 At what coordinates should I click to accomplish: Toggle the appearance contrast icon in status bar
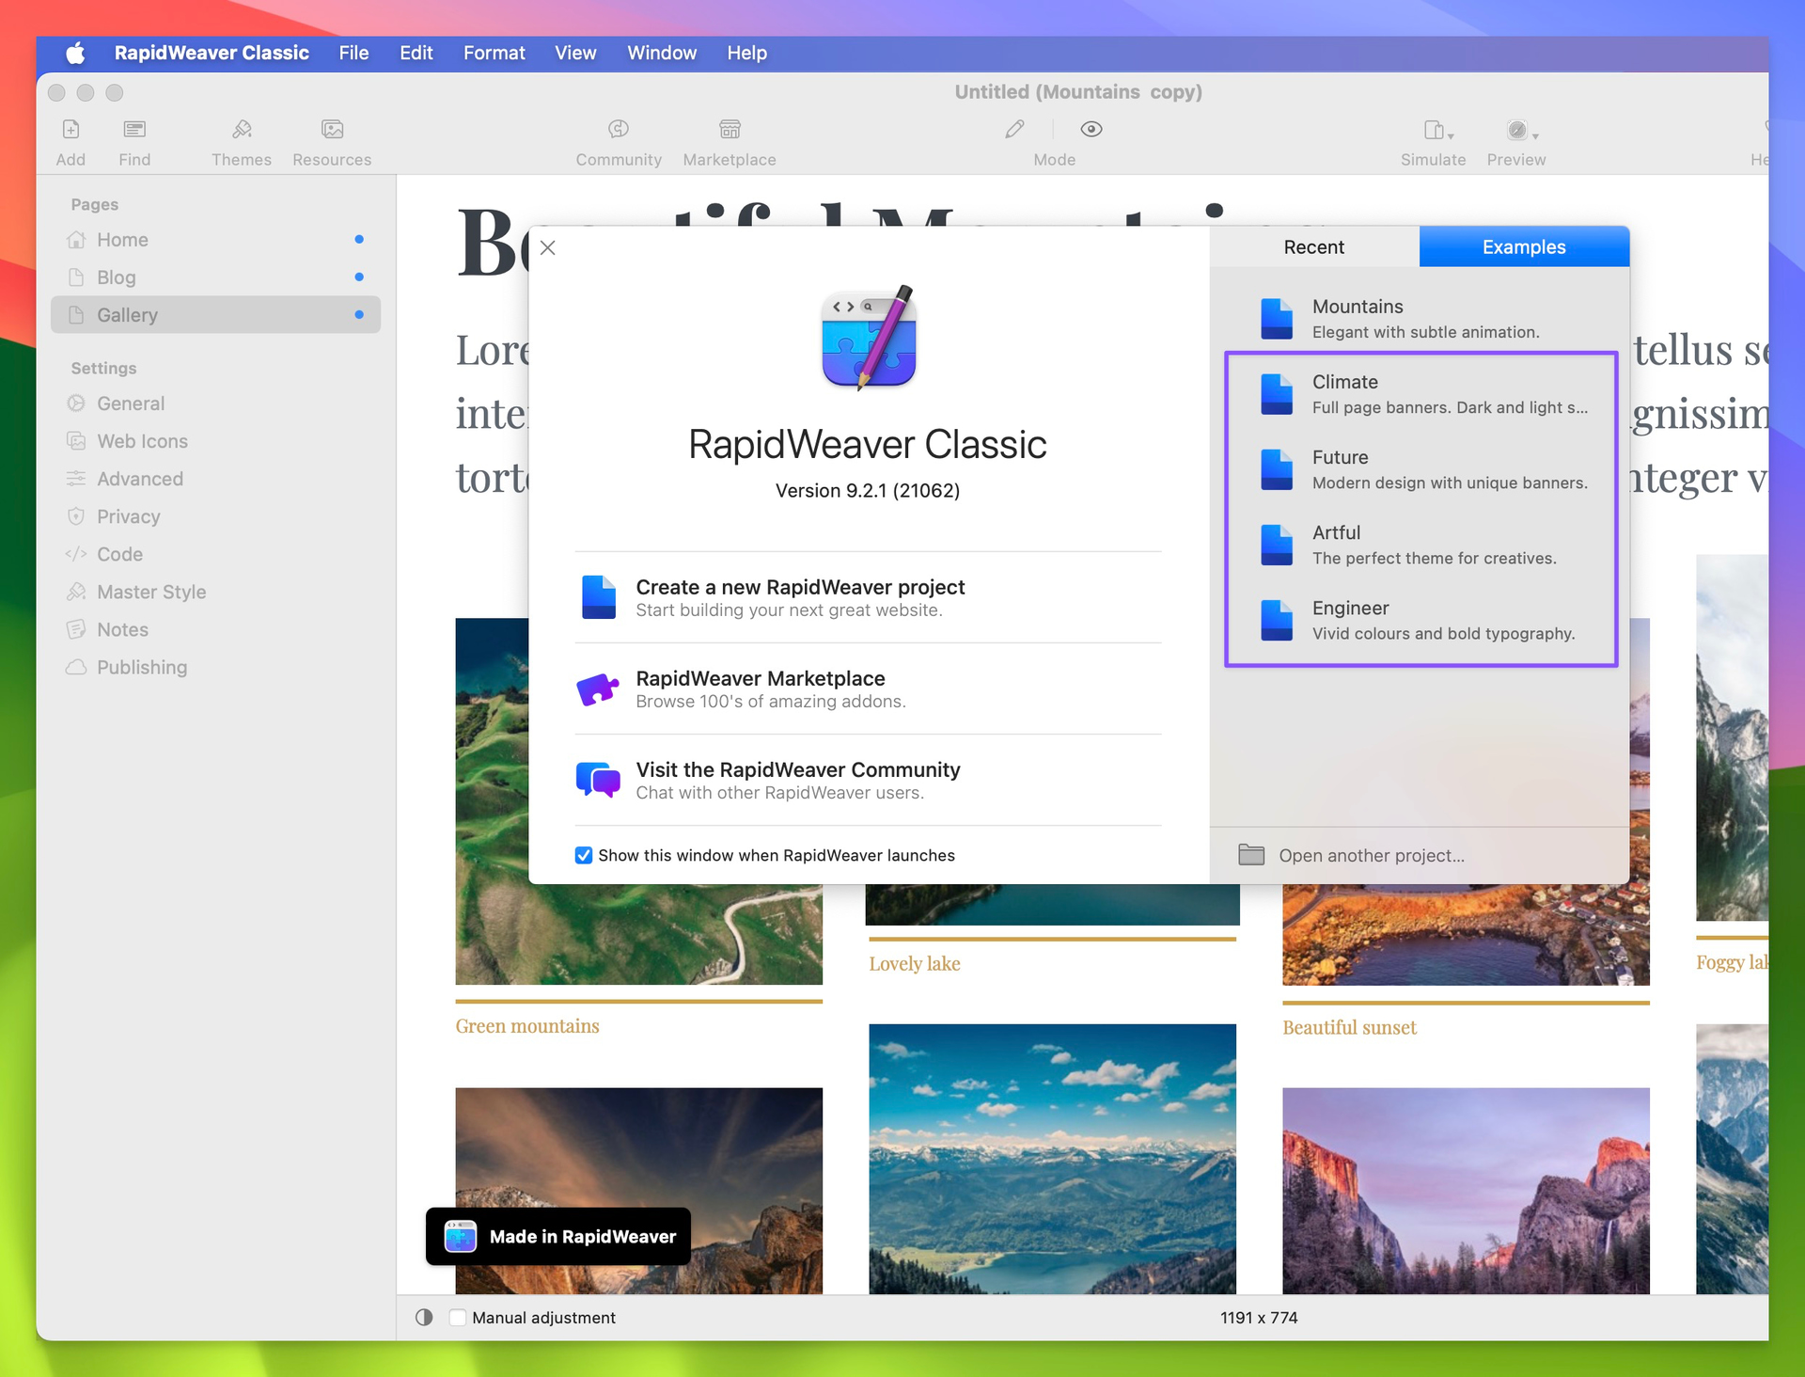(x=424, y=1317)
